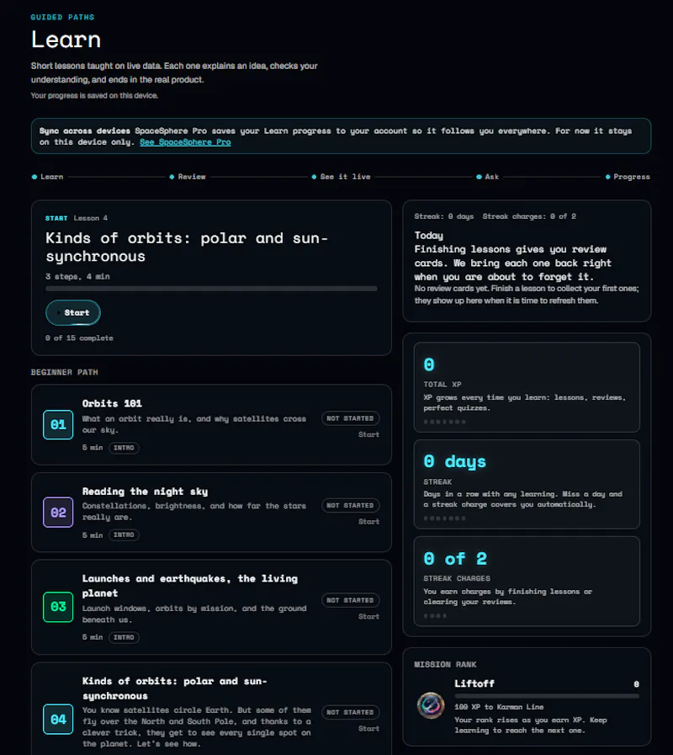This screenshot has height=755, width=673.
Task: Click the '0 days' streak value
Action: (x=454, y=462)
